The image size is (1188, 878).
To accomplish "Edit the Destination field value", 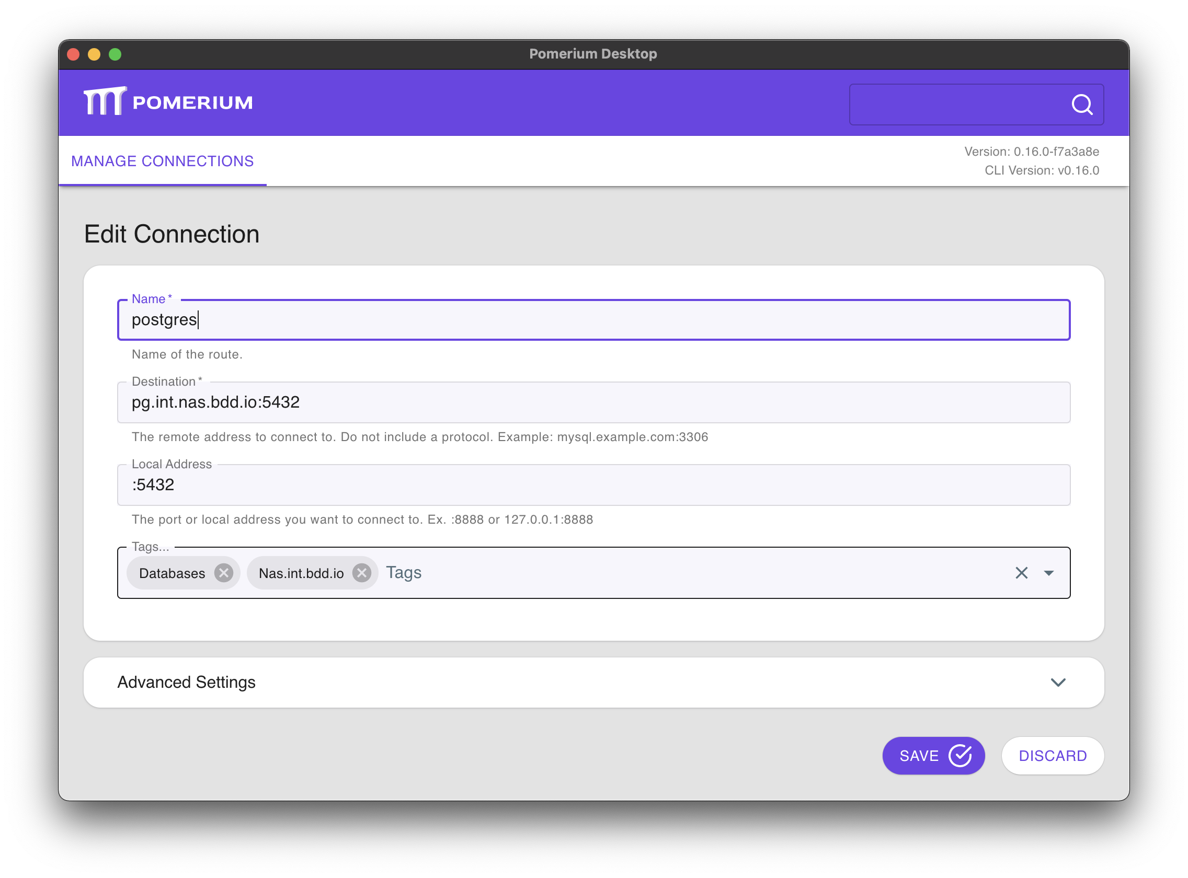I will click(372, 402).
